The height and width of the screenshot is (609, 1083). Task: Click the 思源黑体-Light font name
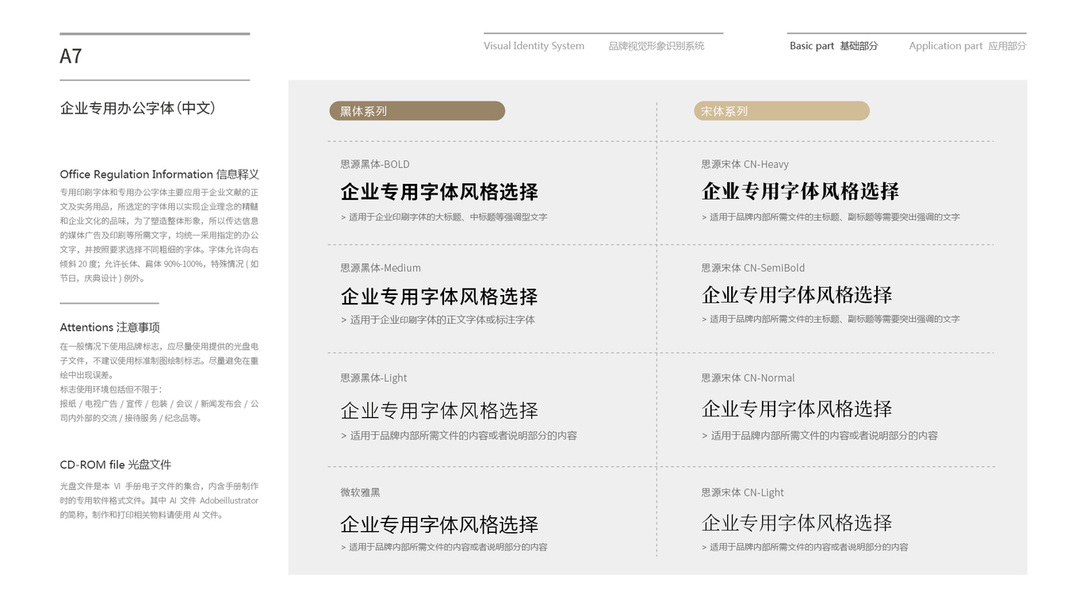(x=373, y=378)
